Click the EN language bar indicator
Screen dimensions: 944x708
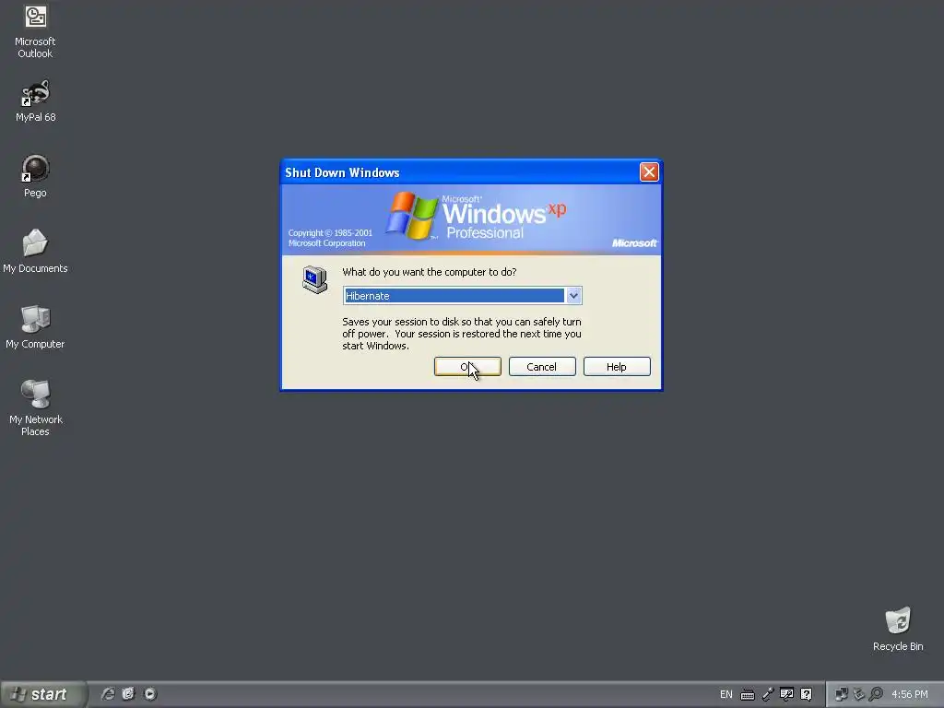pos(726,694)
